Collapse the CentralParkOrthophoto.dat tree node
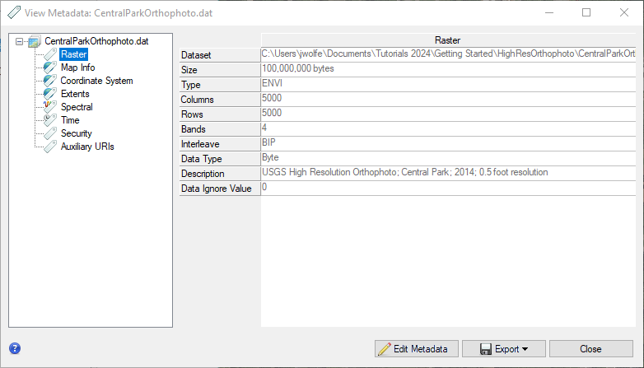Screen dimensions: 644x368 coord(20,41)
